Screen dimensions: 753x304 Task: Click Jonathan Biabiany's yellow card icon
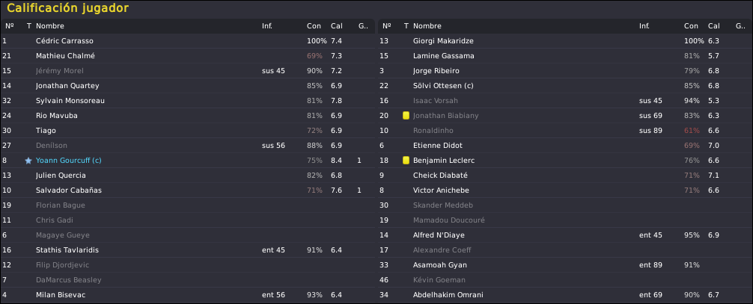(406, 116)
